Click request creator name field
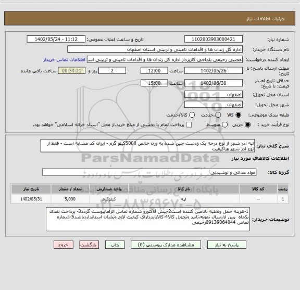Image resolution: width=300 pixels, height=290 pixels. point(165,59)
